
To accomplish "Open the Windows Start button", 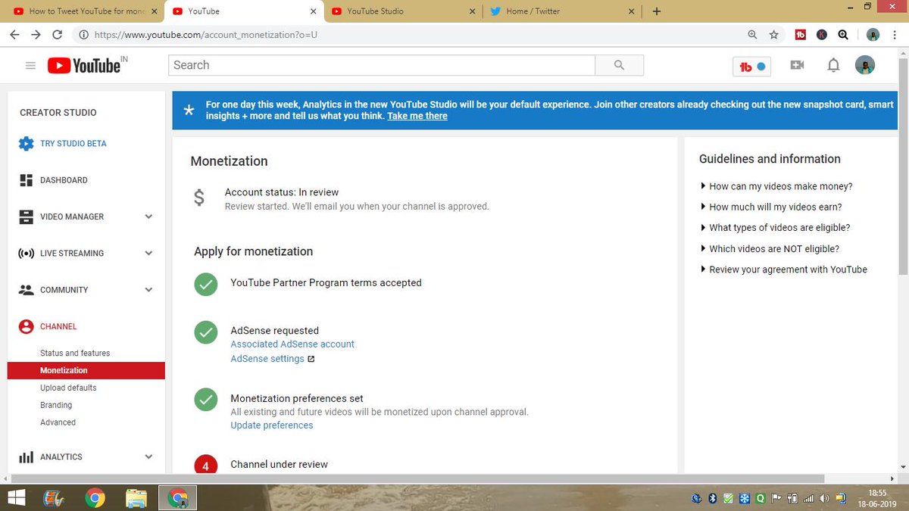I will pos(16,498).
